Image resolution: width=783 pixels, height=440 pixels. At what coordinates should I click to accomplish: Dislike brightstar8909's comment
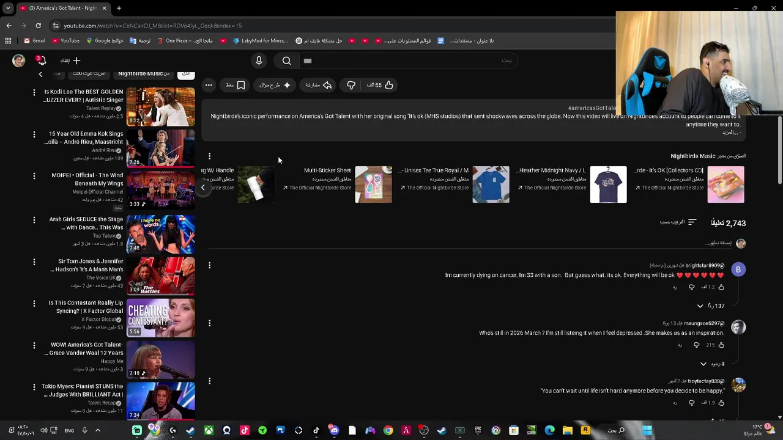[692, 287]
